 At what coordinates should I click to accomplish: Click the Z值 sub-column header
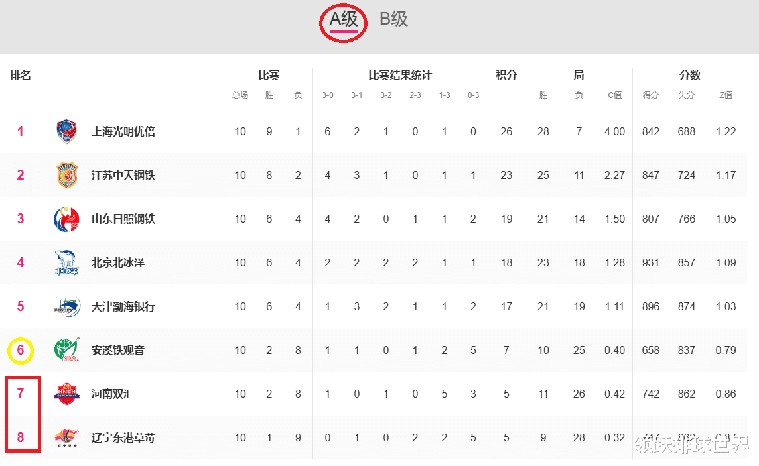726,95
